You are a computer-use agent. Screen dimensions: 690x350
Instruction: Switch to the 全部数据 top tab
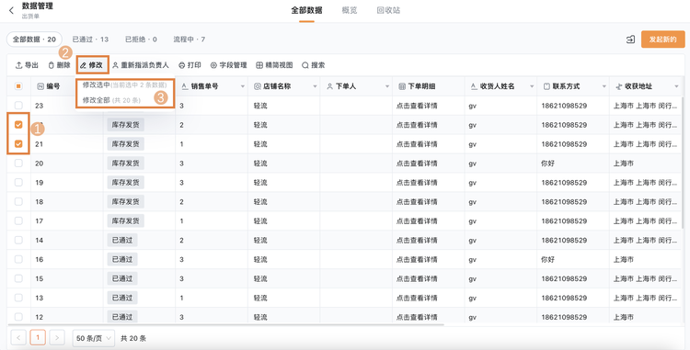[306, 10]
